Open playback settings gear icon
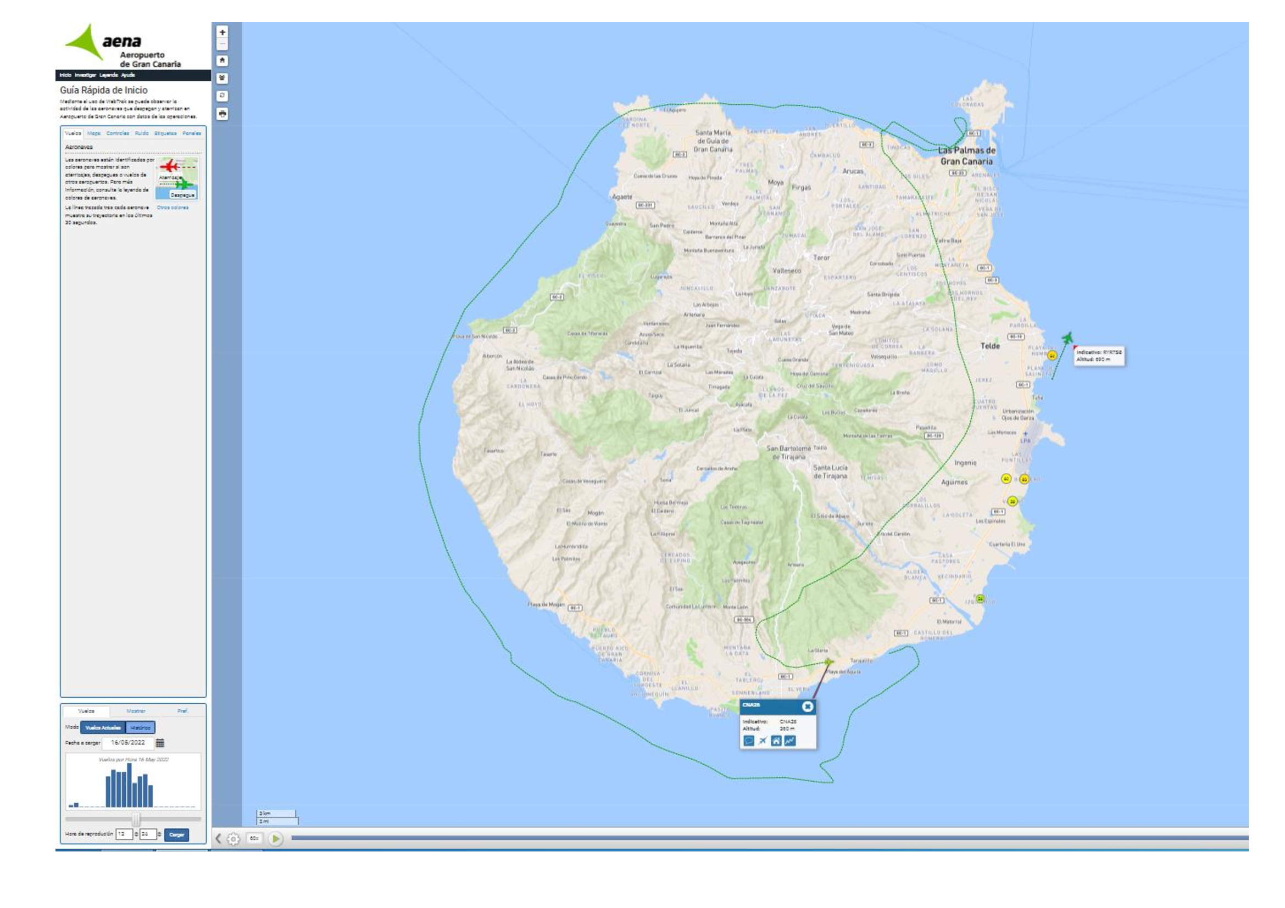Screen dimensions: 1285x908 click(x=233, y=839)
